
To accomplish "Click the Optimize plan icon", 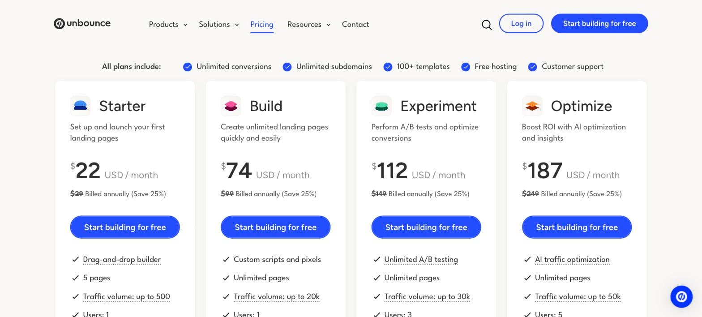I will pyautogui.click(x=532, y=106).
